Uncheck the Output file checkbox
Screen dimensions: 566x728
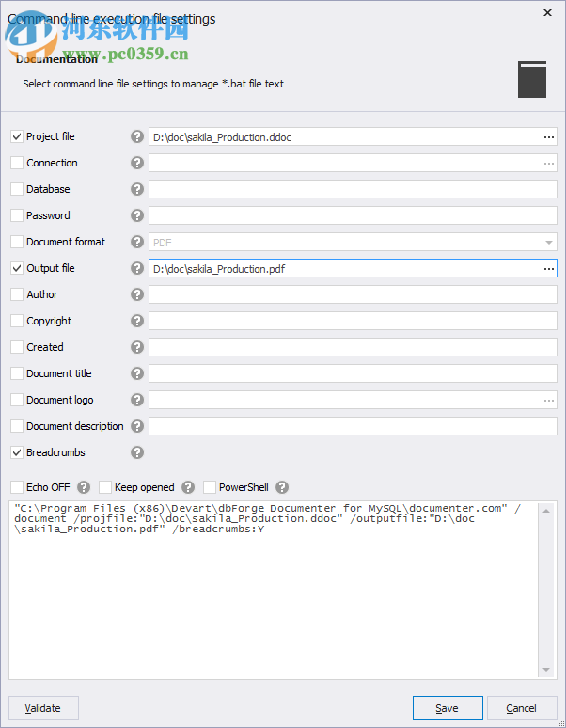(17, 268)
